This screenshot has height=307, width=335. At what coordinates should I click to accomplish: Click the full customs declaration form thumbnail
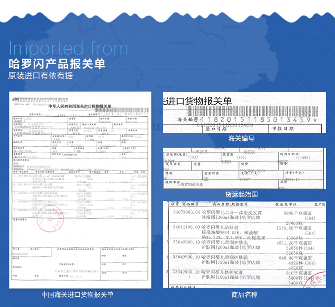click(x=80, y=190)
